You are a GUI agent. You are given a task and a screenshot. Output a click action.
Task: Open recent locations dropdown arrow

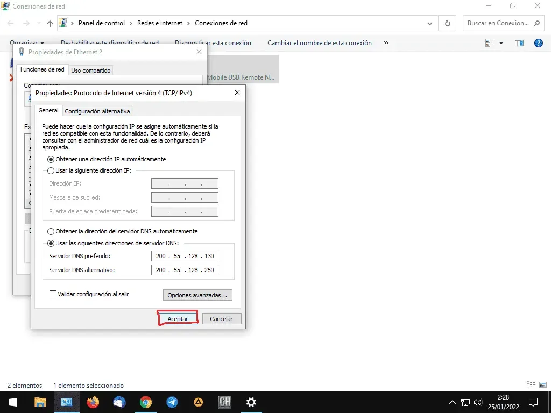(39, 23)
